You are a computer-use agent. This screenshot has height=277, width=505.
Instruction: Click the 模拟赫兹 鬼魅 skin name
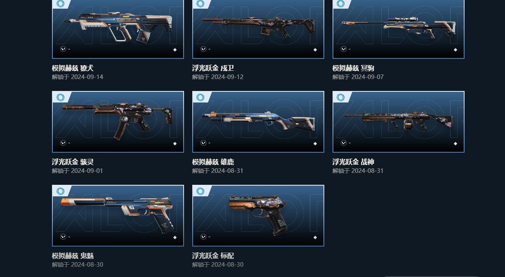point(73,256)
